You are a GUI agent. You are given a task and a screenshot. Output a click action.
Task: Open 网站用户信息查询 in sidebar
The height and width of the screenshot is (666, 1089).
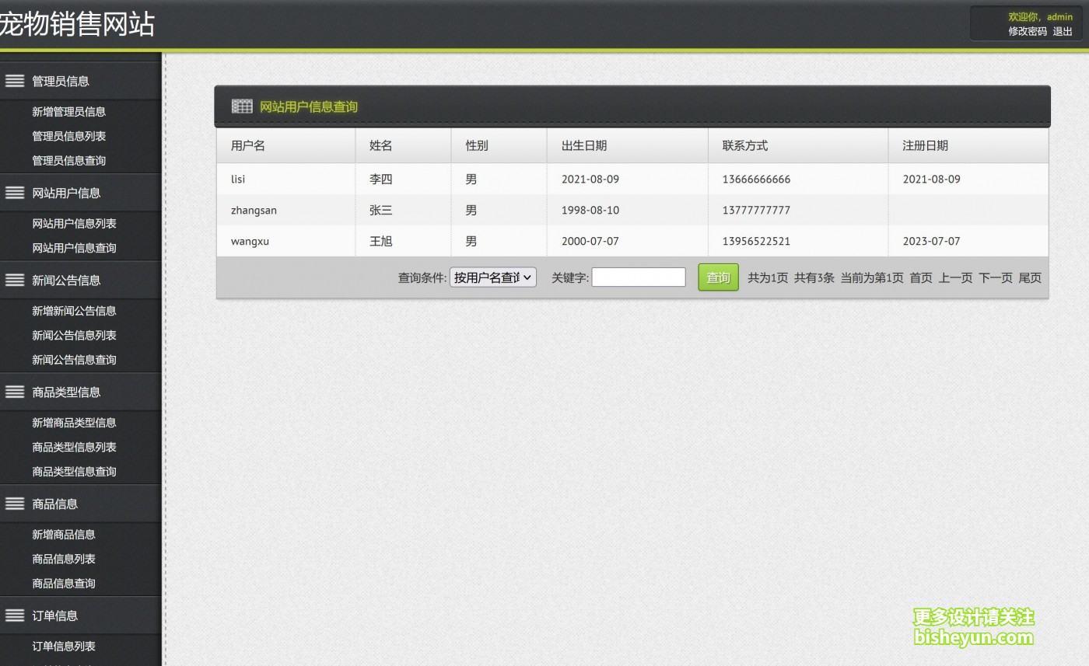74,248
